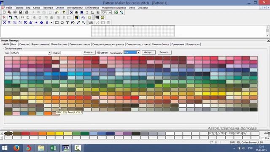Select the dark navy swatch in bottom palette bar
The image size is (270, 152).
coord(111,133)
